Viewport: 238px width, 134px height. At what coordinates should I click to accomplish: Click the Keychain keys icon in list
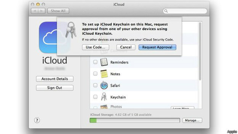104,97
